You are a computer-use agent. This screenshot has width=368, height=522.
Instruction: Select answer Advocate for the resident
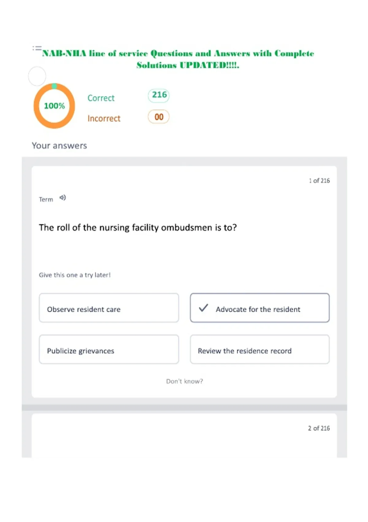click(260, 308)
